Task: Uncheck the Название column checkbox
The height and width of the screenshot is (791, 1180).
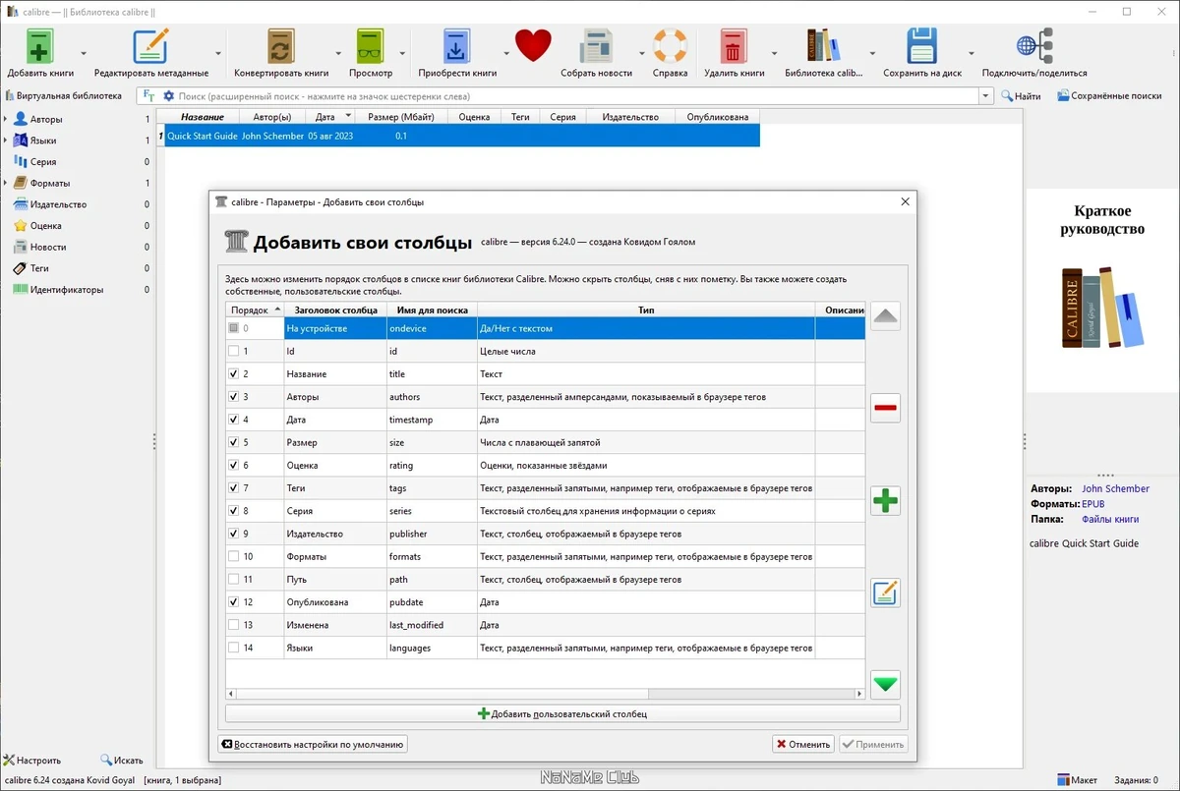Action: [x=233, y=373]
